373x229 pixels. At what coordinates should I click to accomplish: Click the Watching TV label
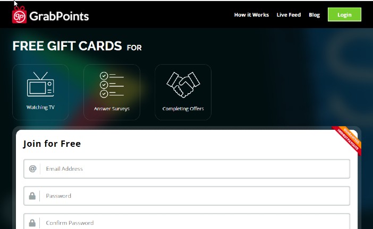(40, 107)
